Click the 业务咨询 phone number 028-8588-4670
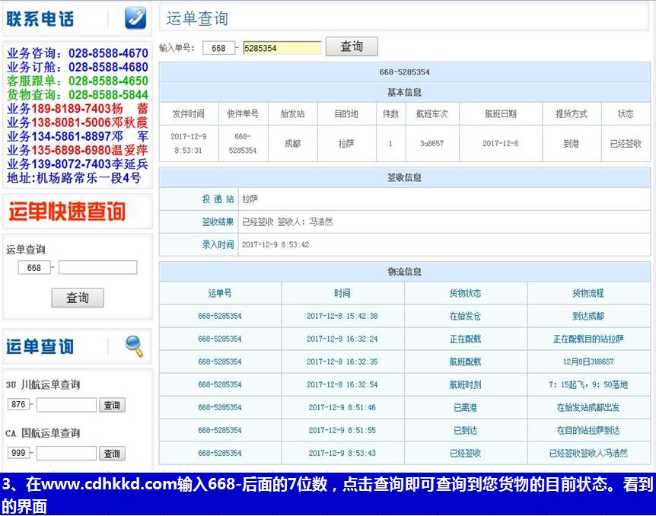 108,53
